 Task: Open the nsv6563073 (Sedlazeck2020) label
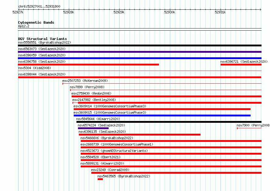click(42, 49)
